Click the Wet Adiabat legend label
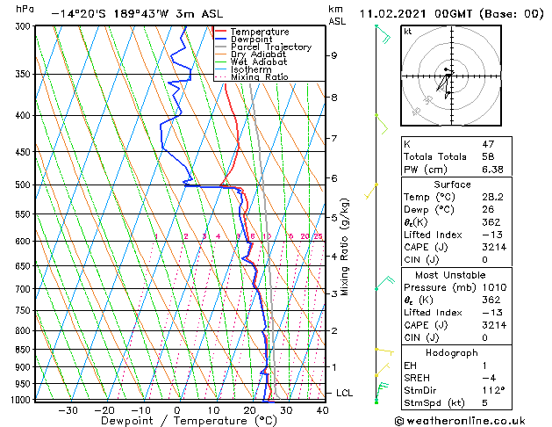Viewport: 552px width, 427px height. [259, 62]
